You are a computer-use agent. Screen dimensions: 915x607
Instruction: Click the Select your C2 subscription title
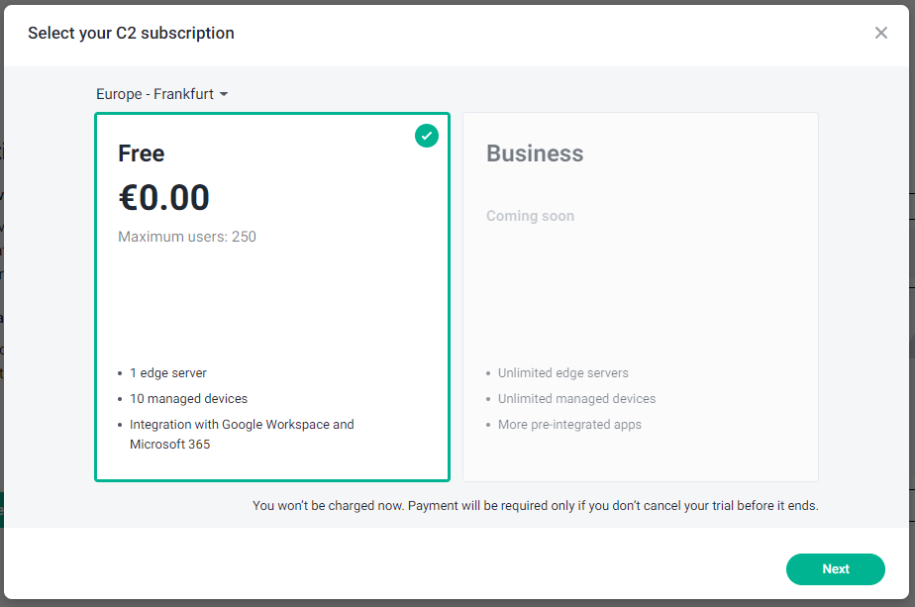(x=131, y=33)
